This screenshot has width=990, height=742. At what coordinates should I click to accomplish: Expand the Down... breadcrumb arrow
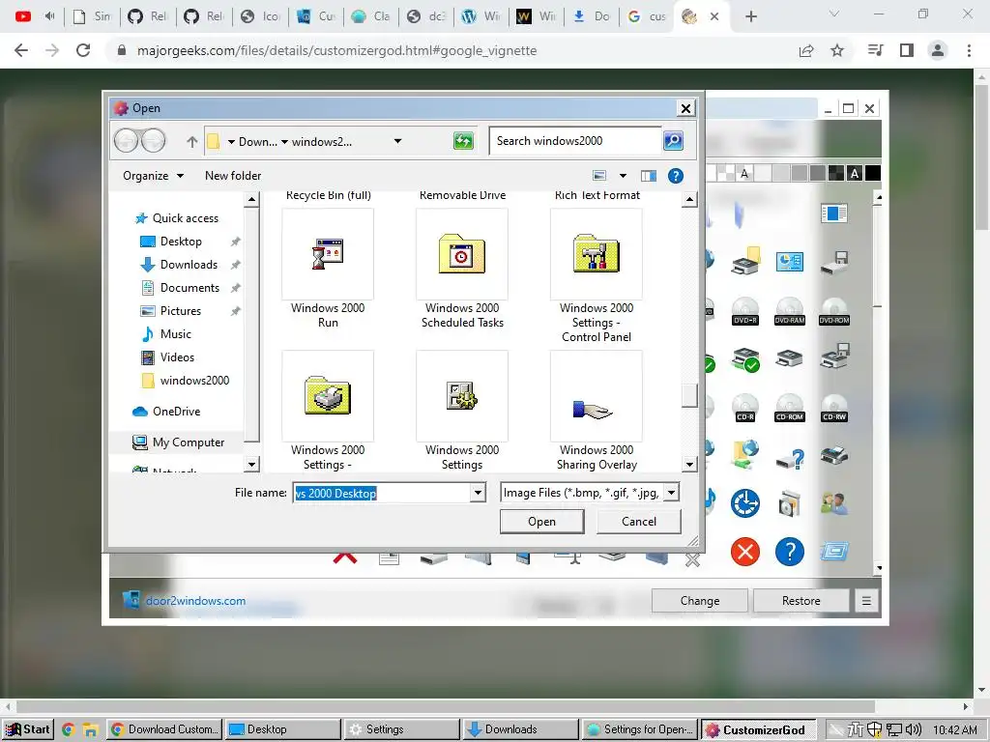point(231,142)
